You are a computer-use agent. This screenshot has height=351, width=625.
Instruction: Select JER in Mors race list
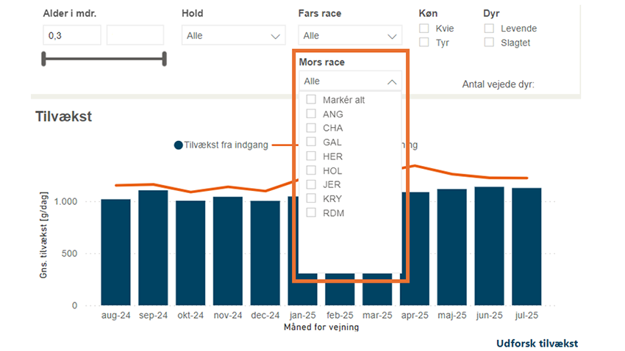coord(312,184)
